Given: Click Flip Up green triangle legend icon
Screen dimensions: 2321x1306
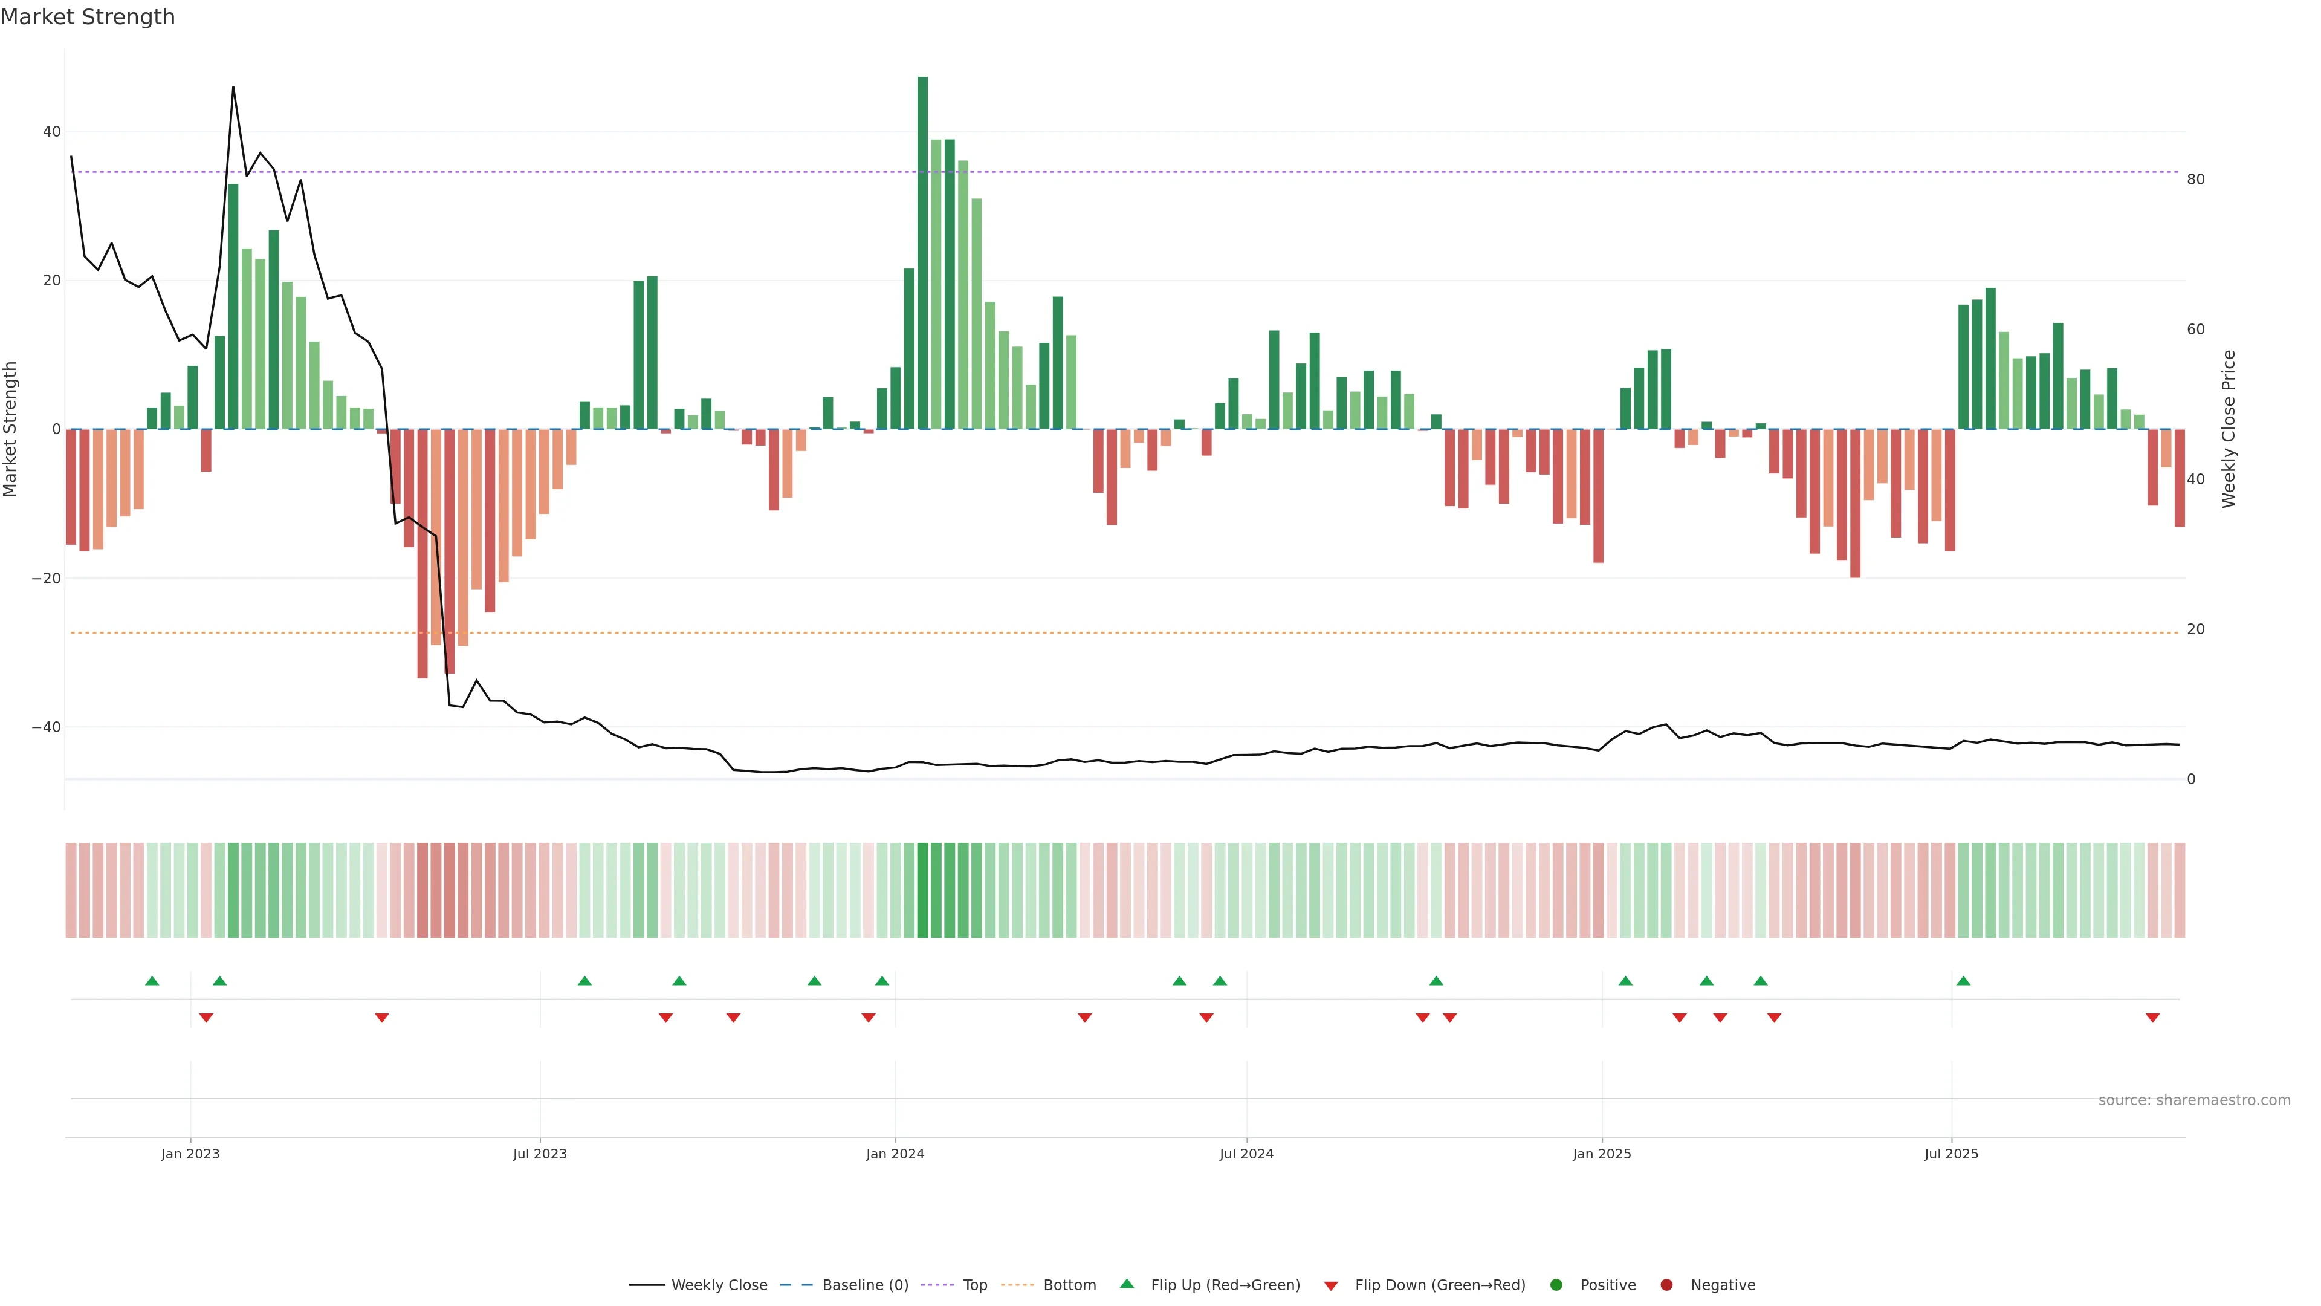Looking at the screenshot, I should (x=1126, y=1284).
